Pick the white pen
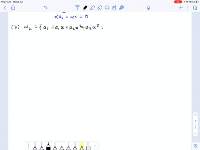The width and height of the screenshot is (200, 150). [x=68, y=146]
